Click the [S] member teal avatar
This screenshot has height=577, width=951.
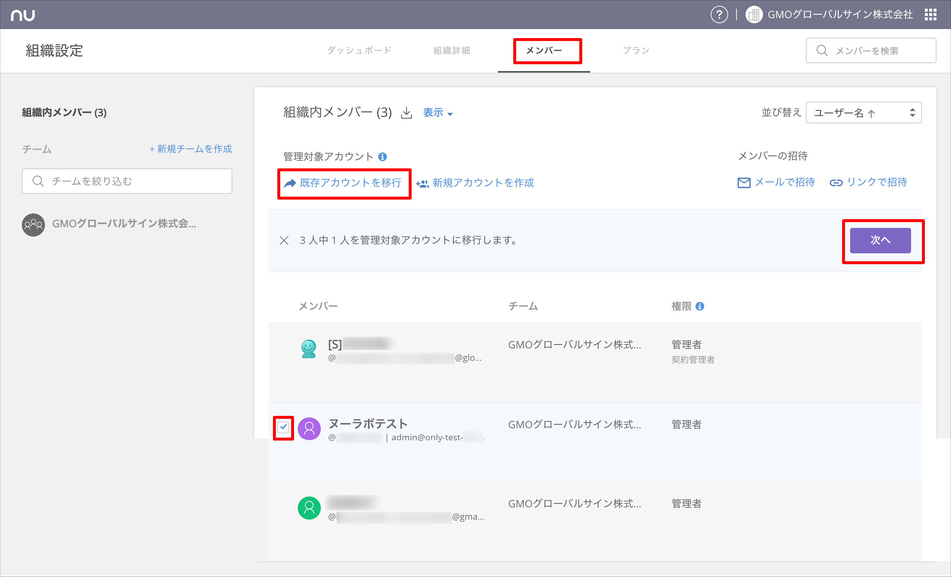pyautogui.click(x=309, y=349)
